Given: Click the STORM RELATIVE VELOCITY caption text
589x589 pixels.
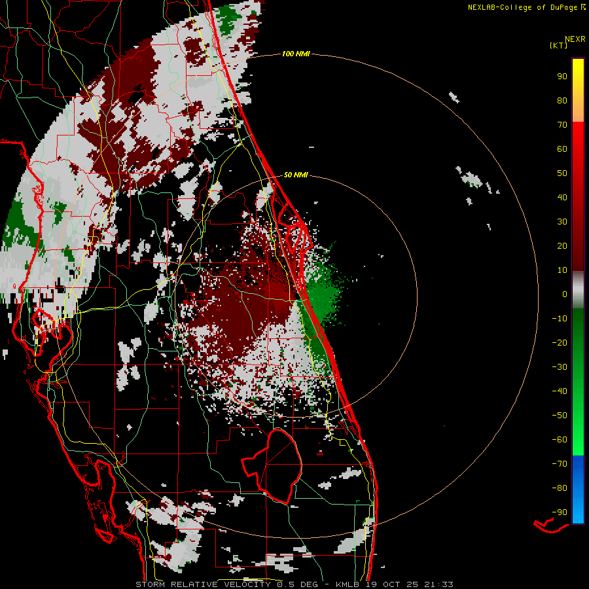Looking at the screenshot, I should pyautogui.click(x=203, y=584).
